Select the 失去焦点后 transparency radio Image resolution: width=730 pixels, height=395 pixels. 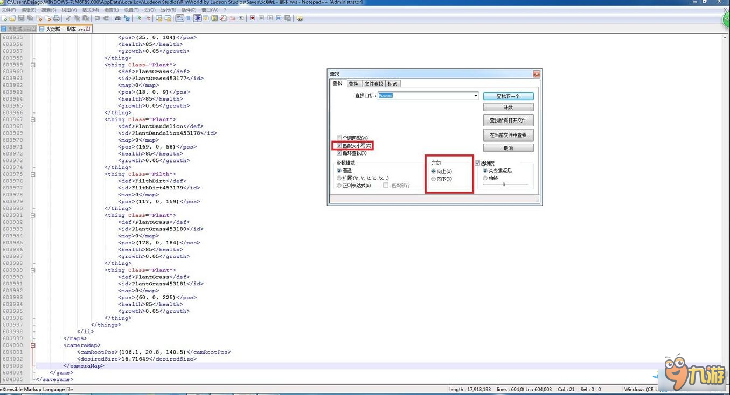click(485, 171)
